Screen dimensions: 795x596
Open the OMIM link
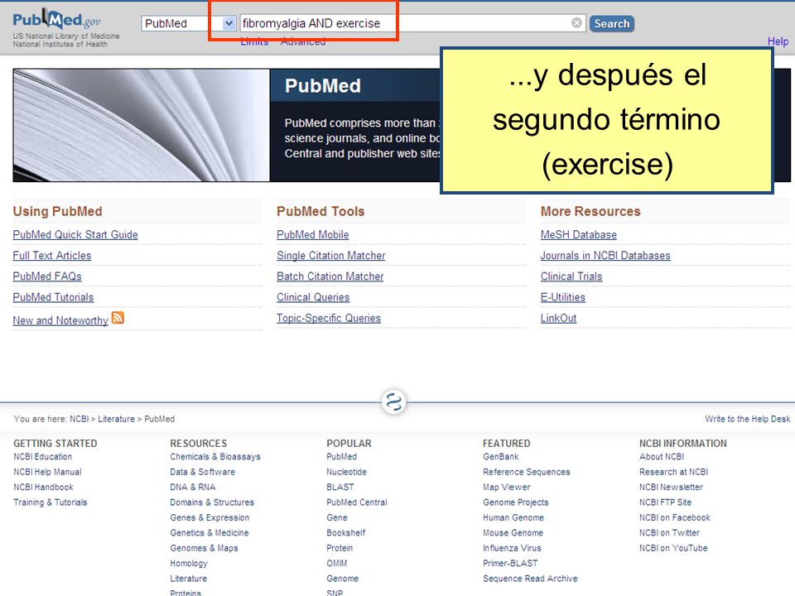[x=337, y=563]
